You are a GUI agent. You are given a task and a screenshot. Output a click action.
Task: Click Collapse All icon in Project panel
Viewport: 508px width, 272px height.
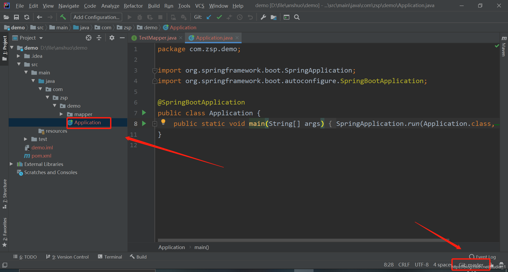tap(99, 38)
